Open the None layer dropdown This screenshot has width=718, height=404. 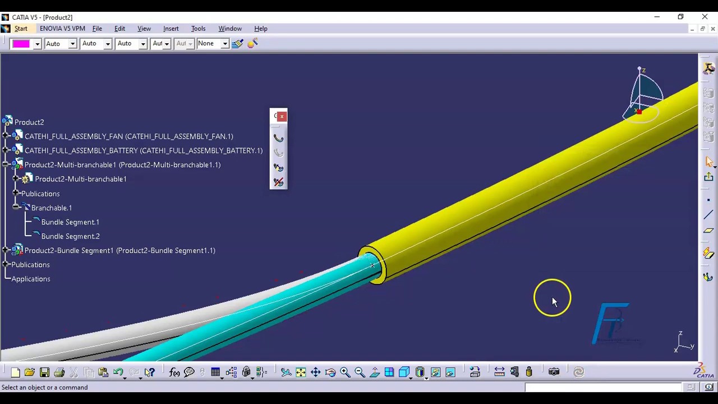(225, 44)
